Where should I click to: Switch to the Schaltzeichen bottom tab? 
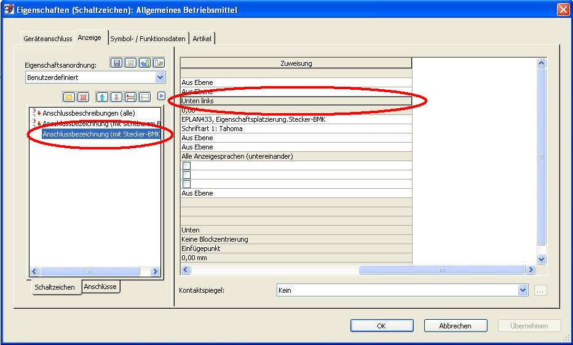pyautogui.click(x=55, y=287)
